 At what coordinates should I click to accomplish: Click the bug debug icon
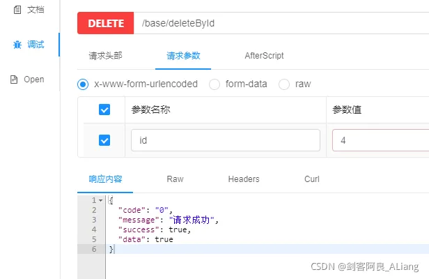[17, 45]
